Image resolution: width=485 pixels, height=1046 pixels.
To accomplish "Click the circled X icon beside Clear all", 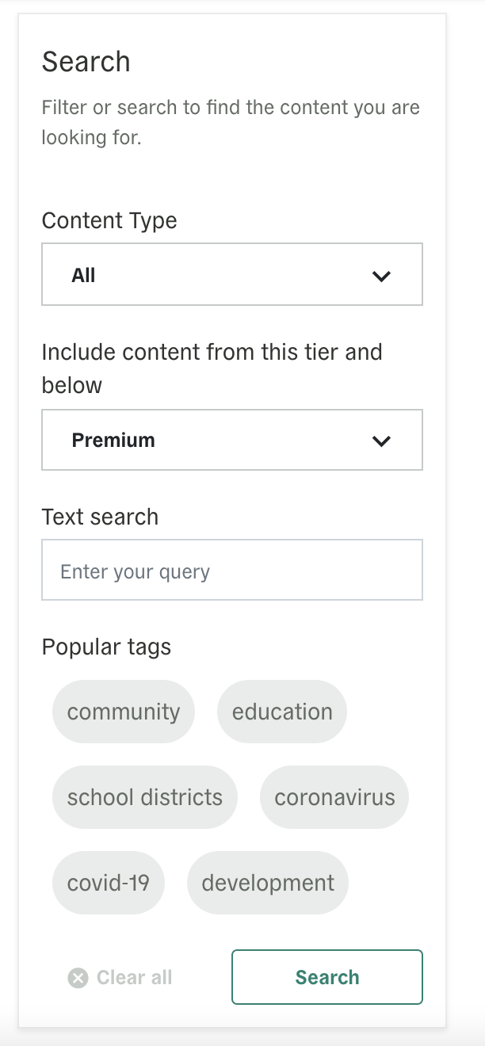I will click(x=78, y=978).
